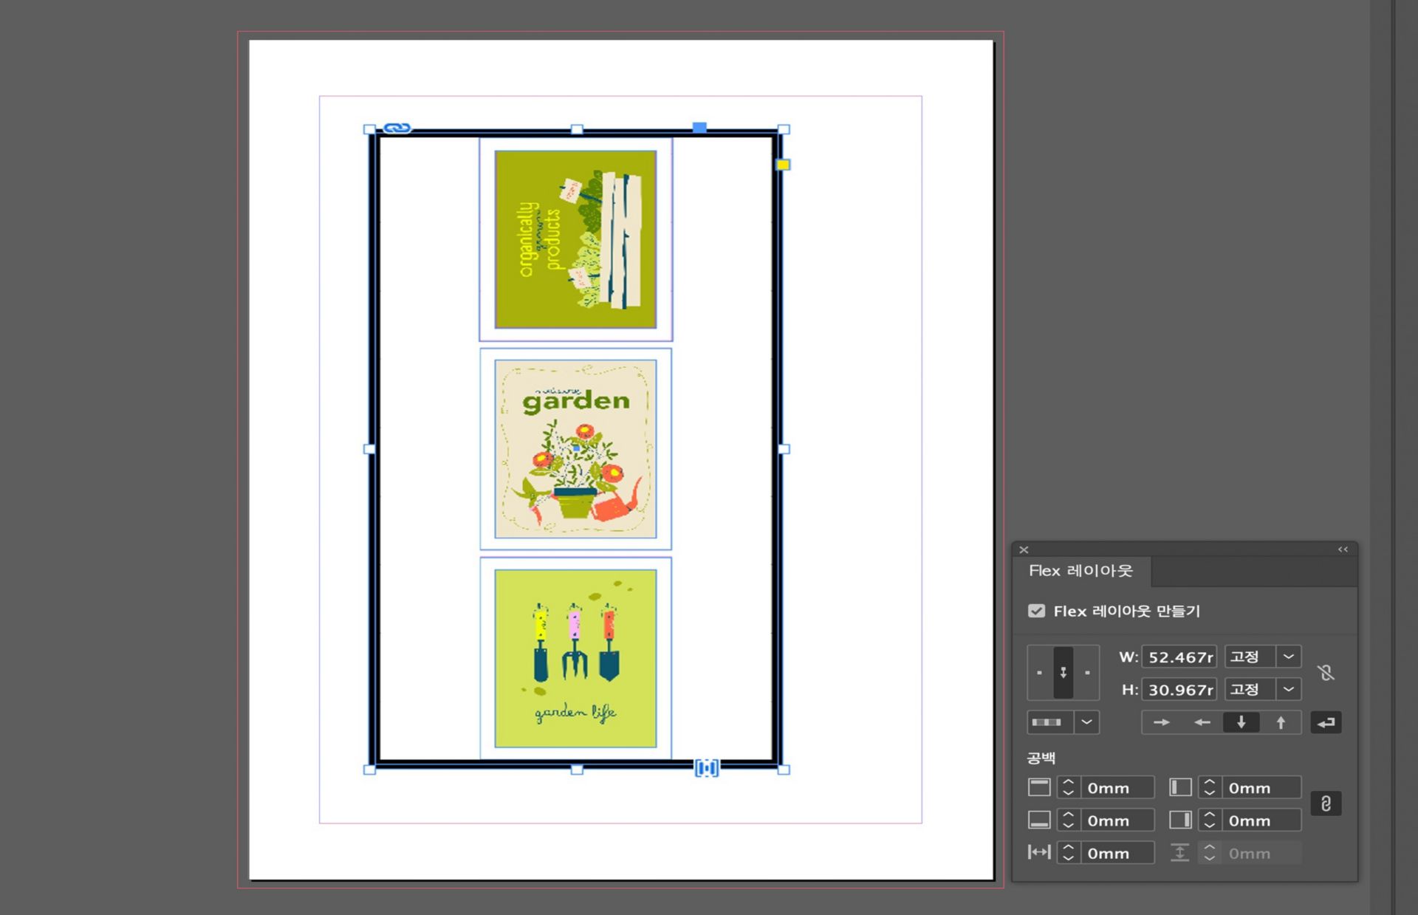This screenshot has width=1418, height=915.
Task: Open the height 고정 sizing dropdown
Action: (x=1288, y=689)
